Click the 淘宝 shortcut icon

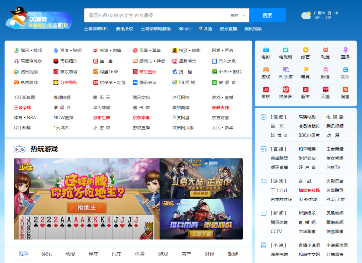[345, 89]
